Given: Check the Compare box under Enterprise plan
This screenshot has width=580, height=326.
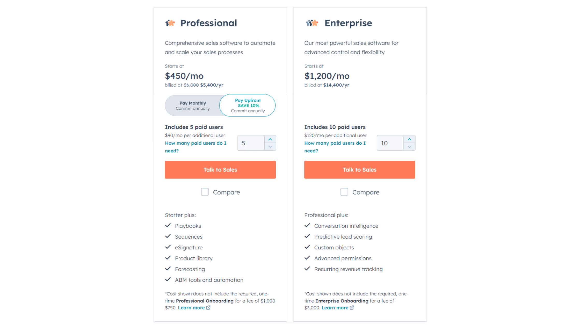Looking at the screenshot, I should pos(344,192).
